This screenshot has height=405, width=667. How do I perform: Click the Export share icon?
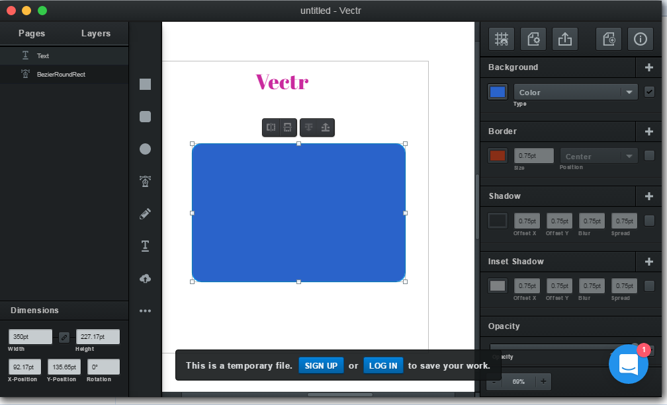[565, 39]
